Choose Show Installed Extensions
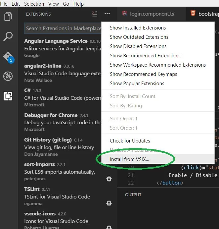The width and height of the screenshot is (219, 229). (x=158, y=28)
